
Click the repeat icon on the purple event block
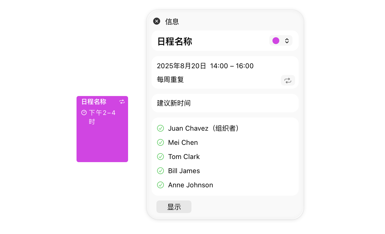(122, 102)
